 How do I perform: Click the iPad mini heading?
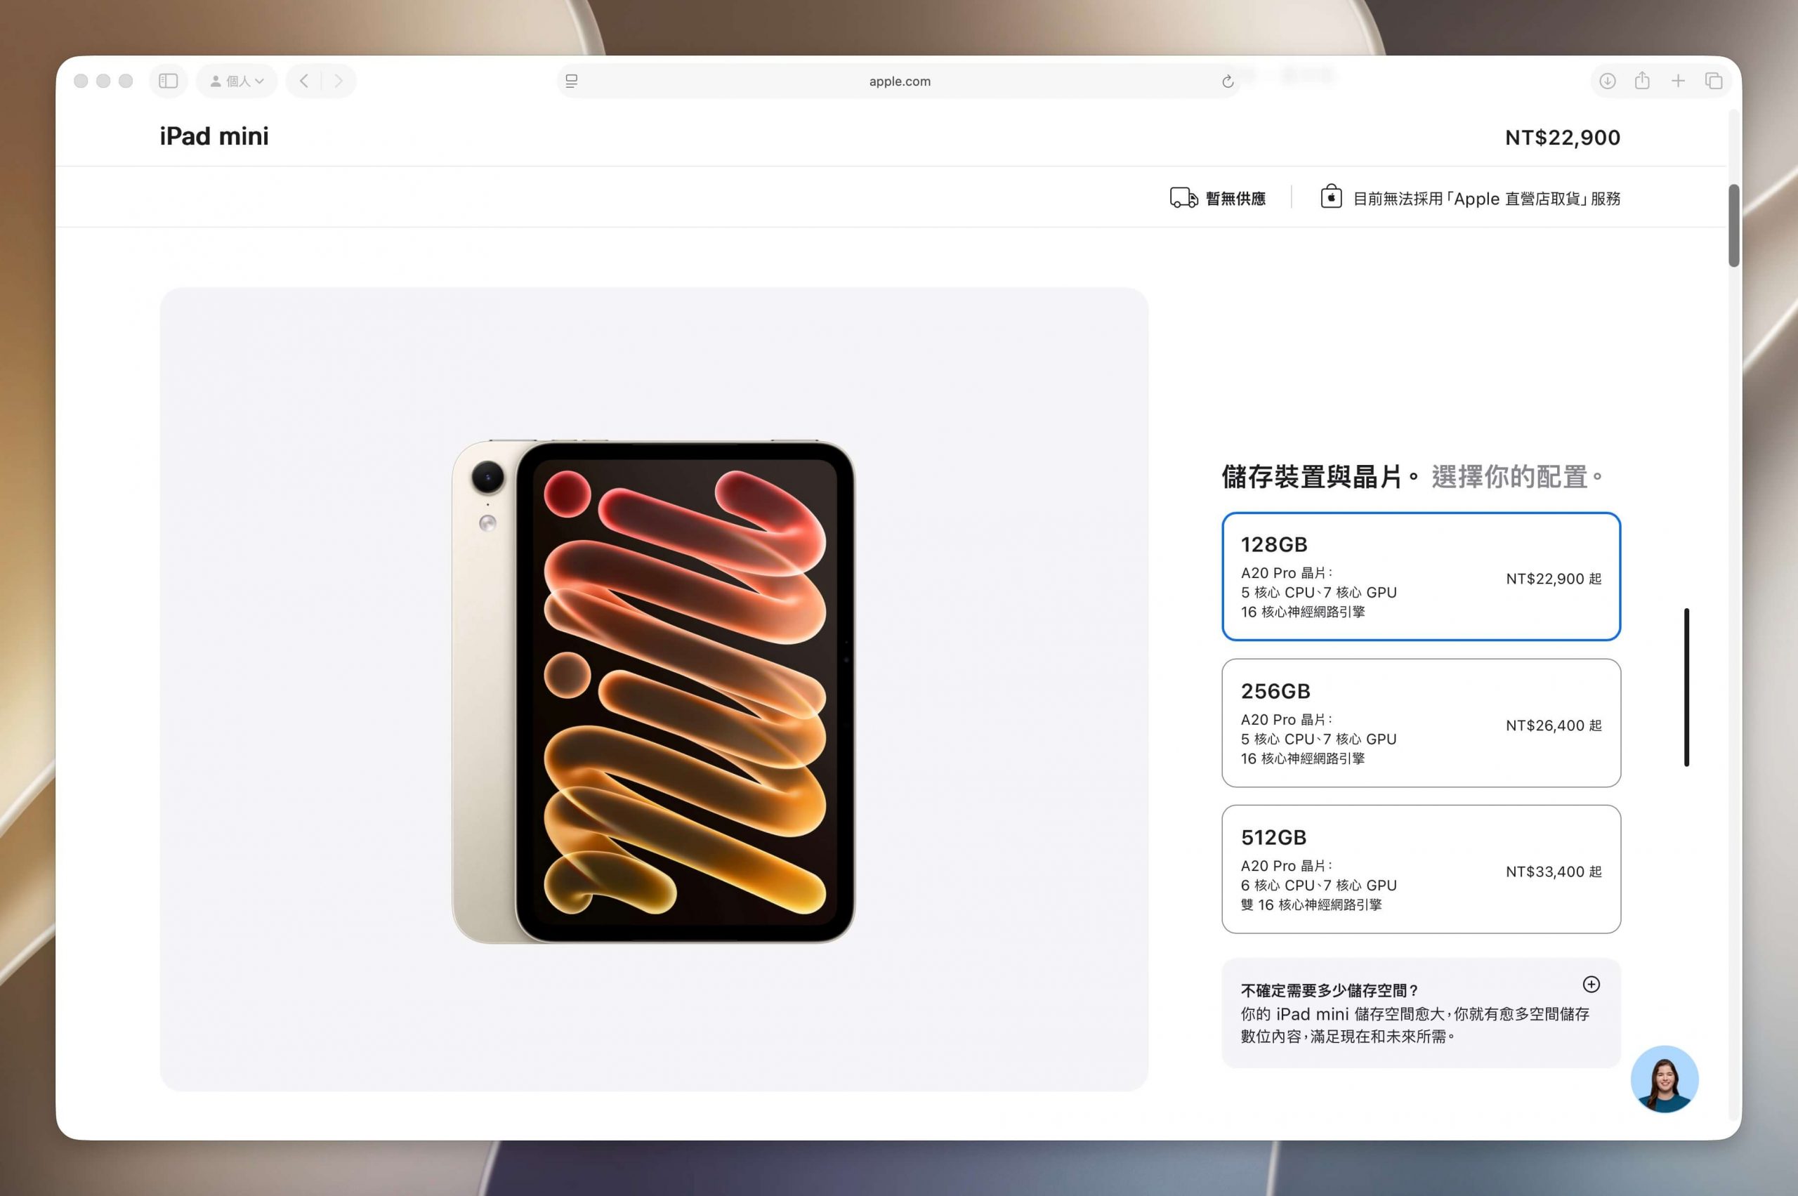[x=214, y=136]
